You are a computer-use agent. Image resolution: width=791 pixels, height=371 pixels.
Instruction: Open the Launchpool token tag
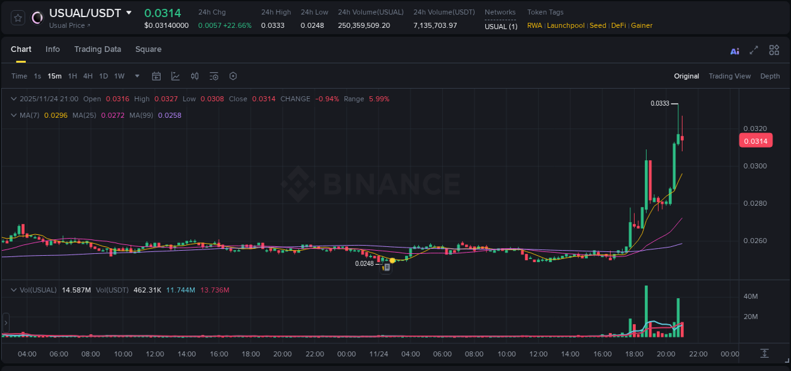[565, 25]
